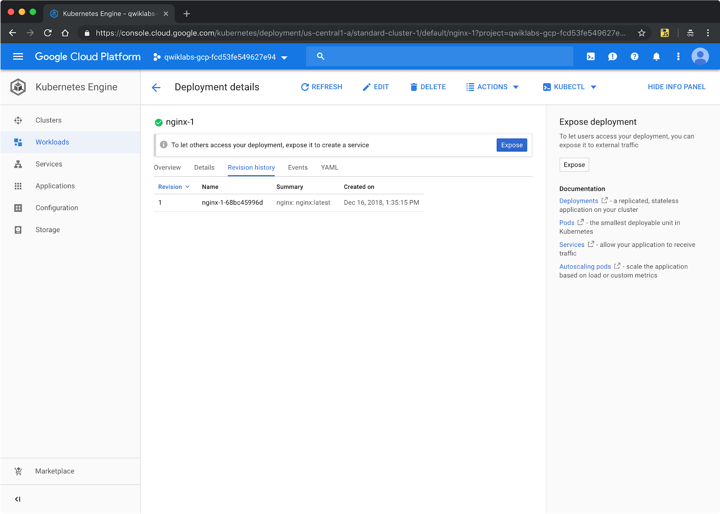Screen dimensions: 720x514
Task: Collapse the left navigation panel
Action: [18, 499]
